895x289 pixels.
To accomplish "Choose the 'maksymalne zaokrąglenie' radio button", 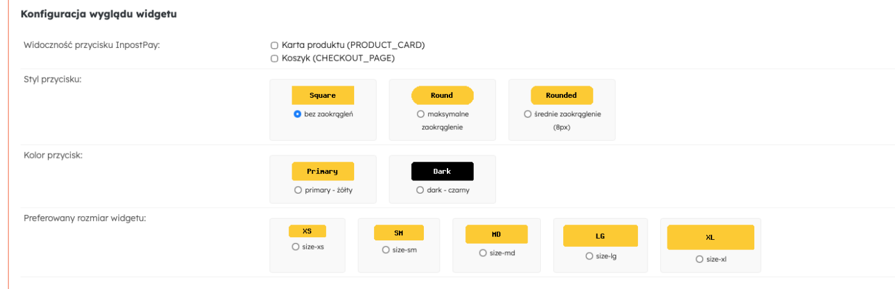I will pyautogui.click(x=421, y=114).
